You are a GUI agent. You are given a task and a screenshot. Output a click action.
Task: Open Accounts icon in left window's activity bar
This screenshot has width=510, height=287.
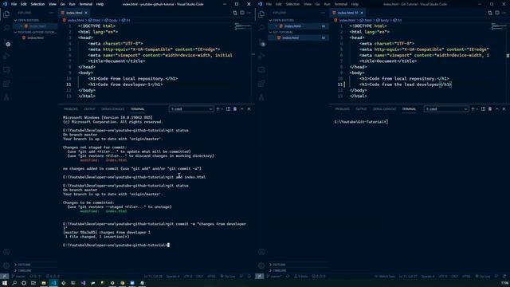coord(6,252)
